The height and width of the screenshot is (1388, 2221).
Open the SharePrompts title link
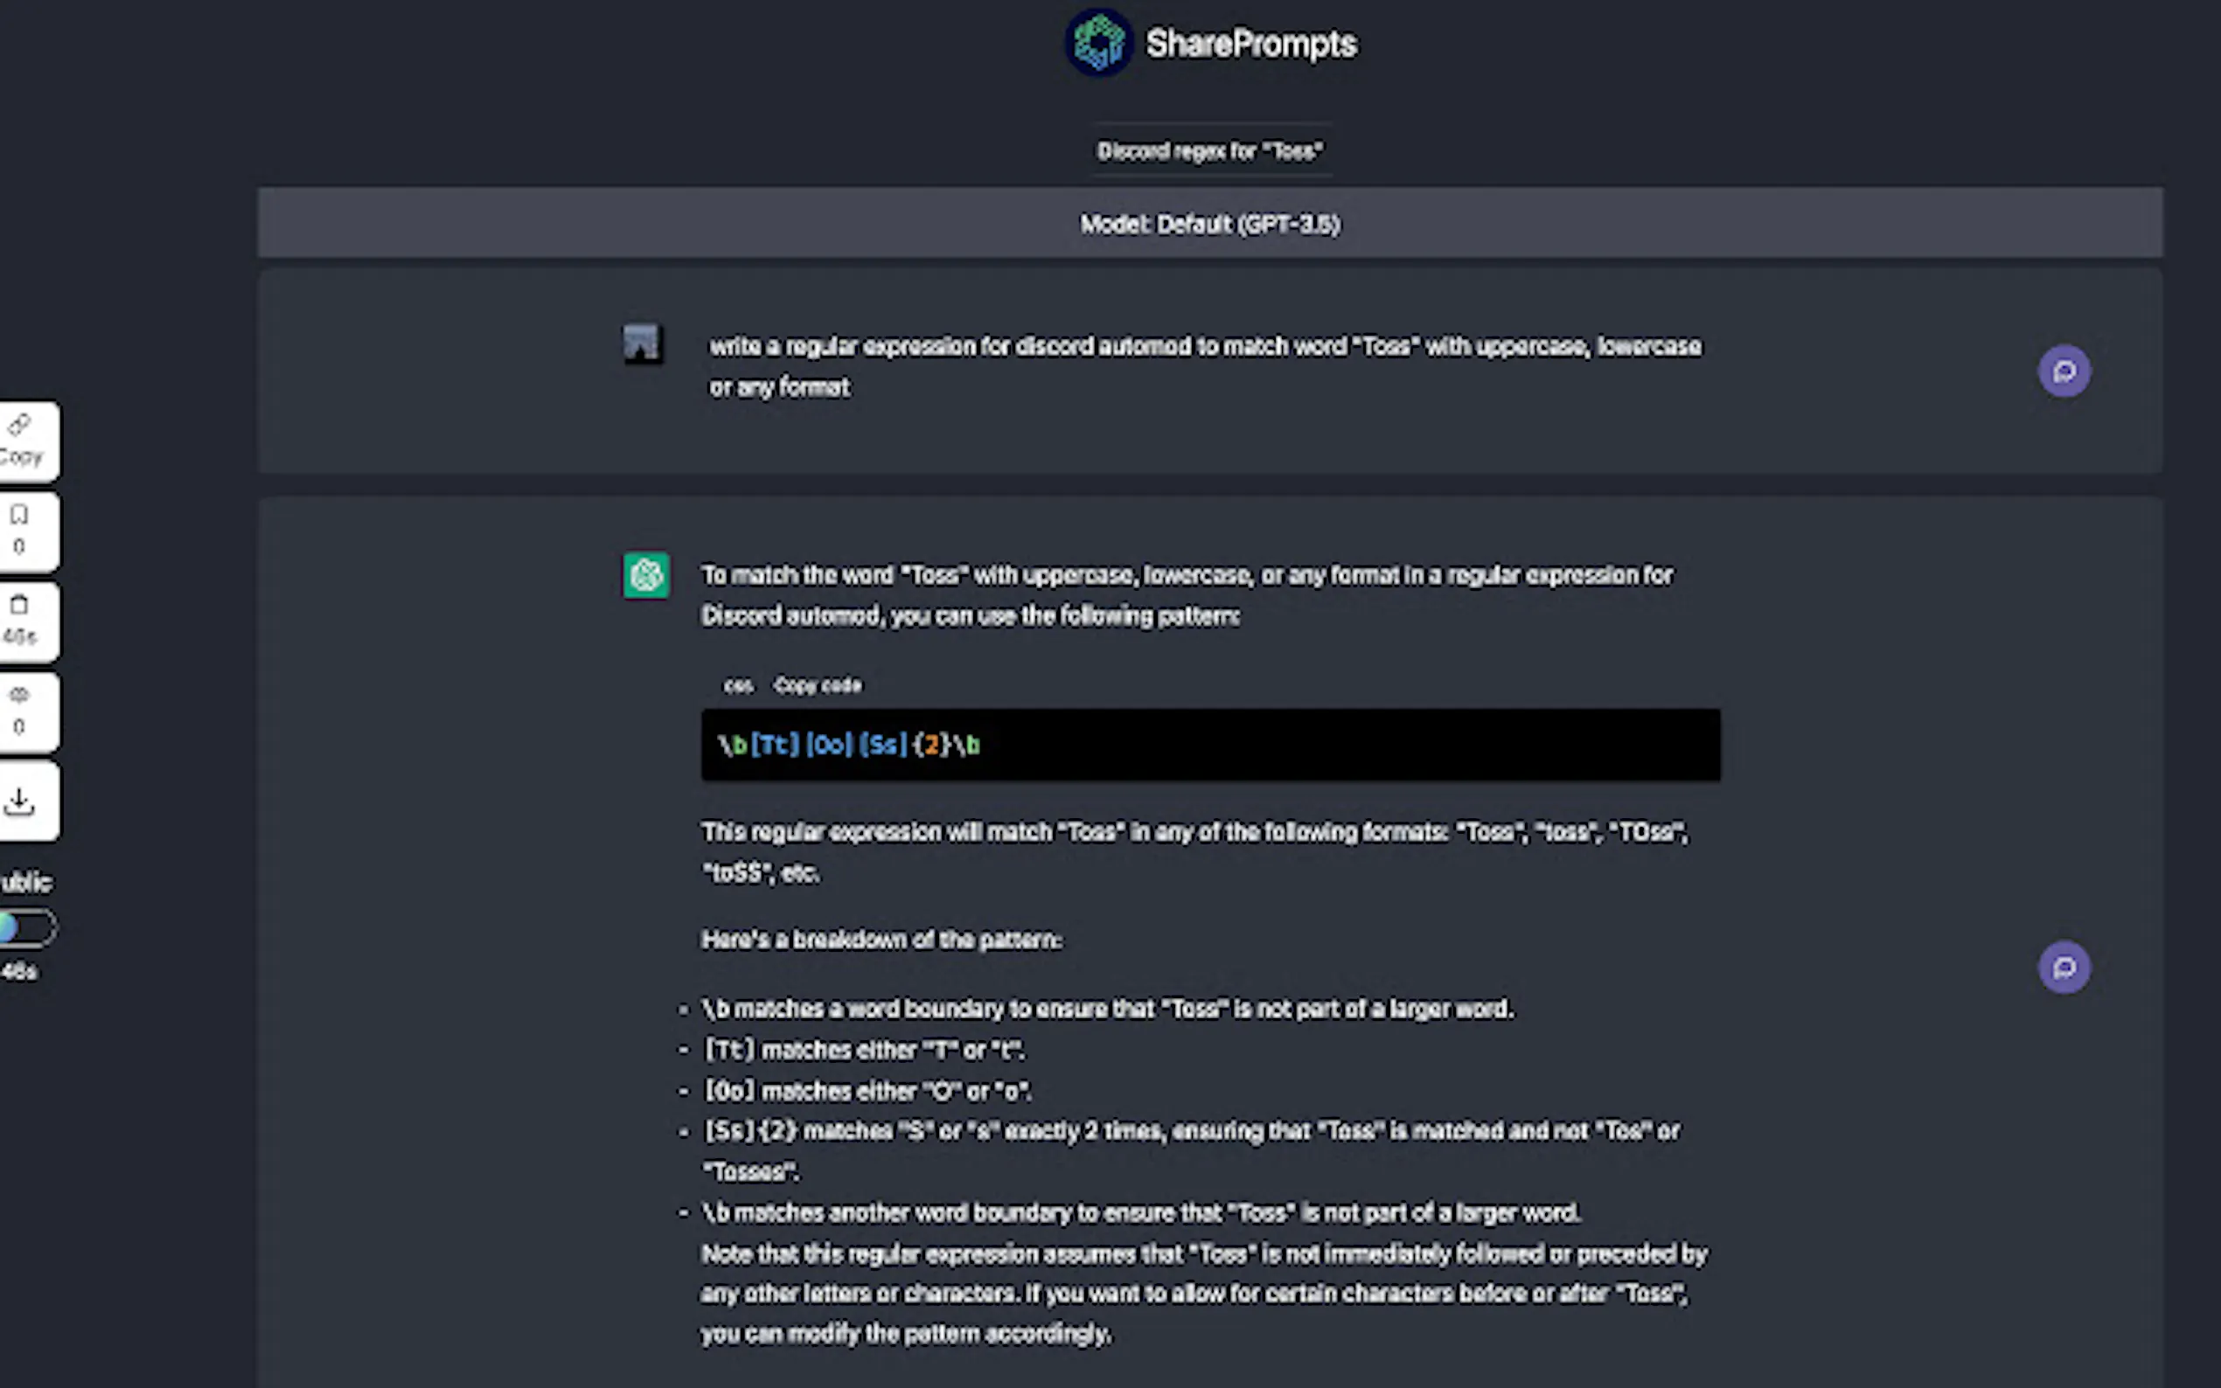pyautogui.click(x=1250, y=44)
